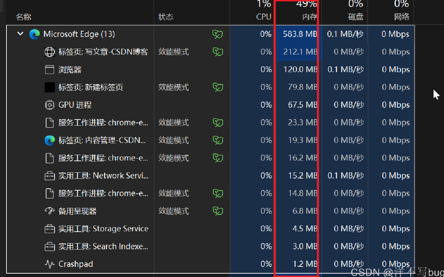Select the Crashpad process

tap(76, 264)
